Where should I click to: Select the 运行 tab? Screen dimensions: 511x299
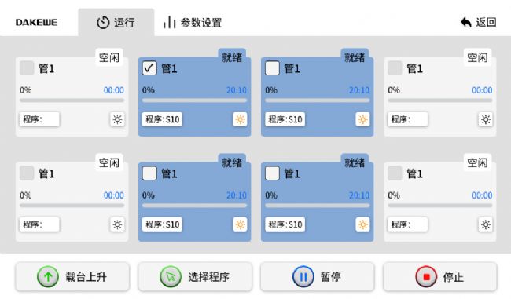(x=116, y=23)
